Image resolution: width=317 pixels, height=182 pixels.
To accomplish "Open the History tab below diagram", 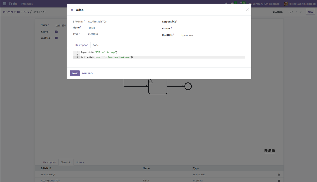I will 80,162.
